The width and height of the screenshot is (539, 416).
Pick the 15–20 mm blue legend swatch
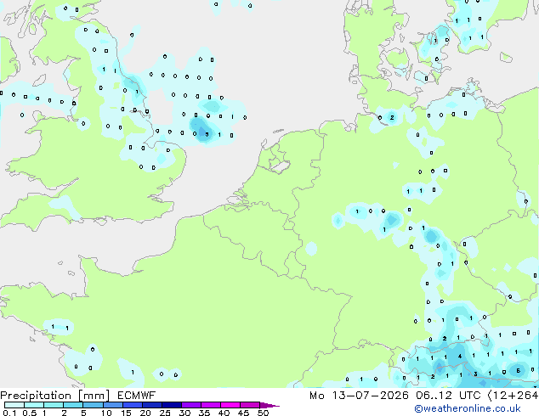click(133, 405)
